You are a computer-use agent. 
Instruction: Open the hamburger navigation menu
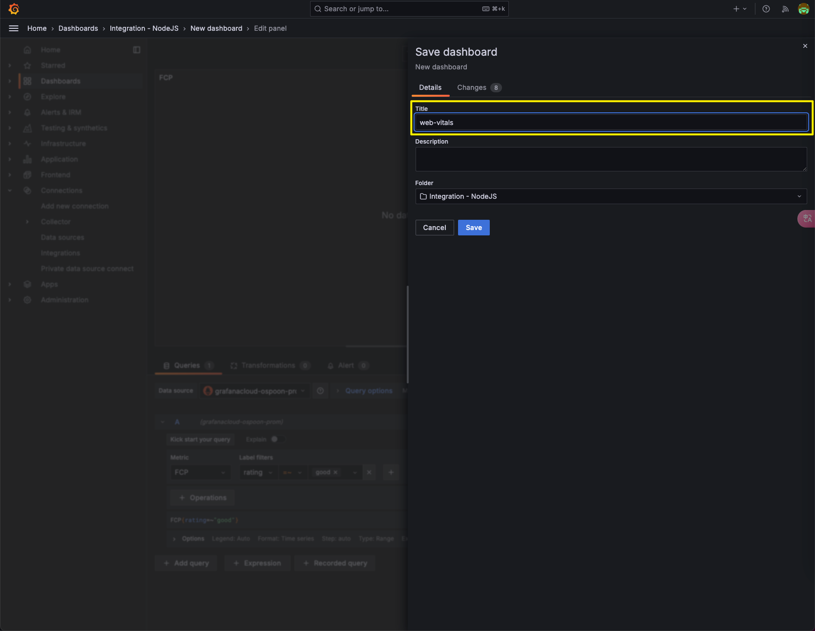click(x=14, y=28)
